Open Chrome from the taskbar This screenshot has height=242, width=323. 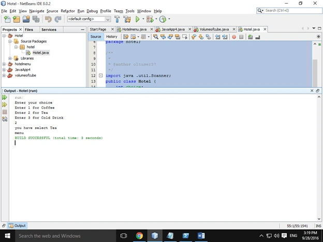[x=139, y=236]
